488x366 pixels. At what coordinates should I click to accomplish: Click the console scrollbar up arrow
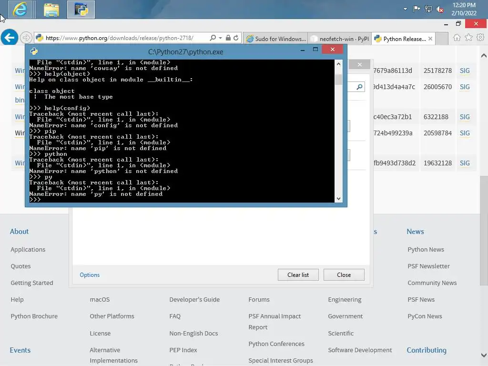click(339, 64)
